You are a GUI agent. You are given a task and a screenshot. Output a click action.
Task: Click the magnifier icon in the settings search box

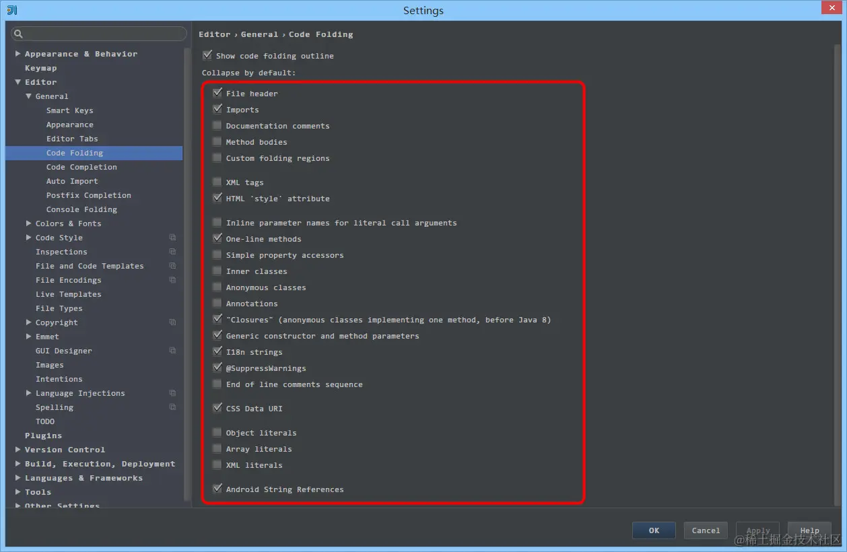(x=17, y=34)
